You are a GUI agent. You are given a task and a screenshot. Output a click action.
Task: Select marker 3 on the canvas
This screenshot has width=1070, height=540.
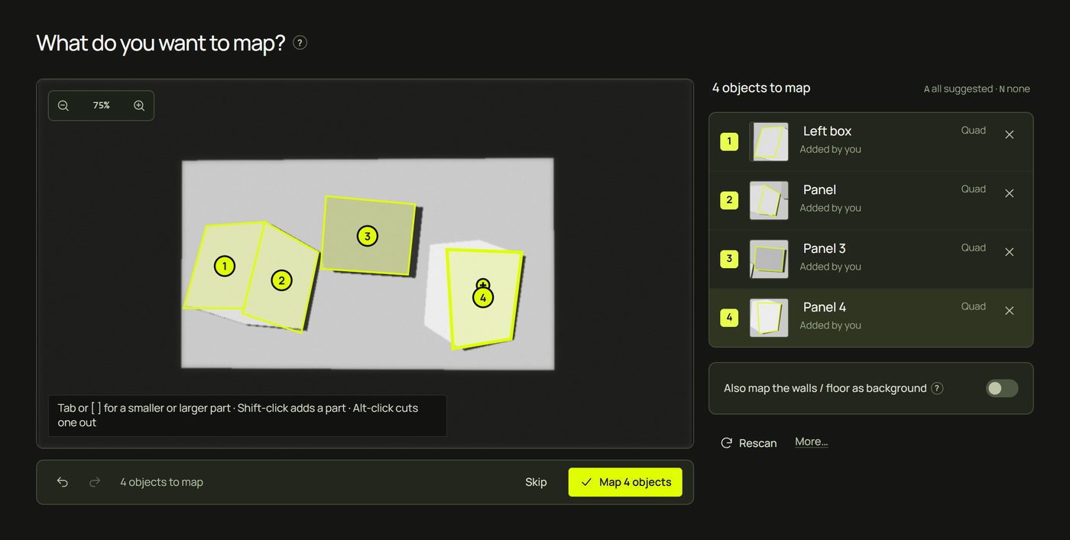[x=368, y=236]
